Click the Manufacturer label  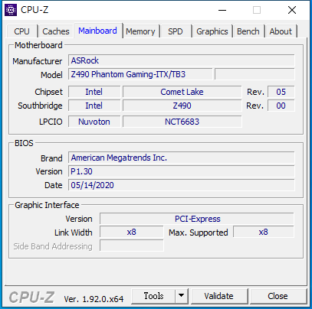[38, 61]
